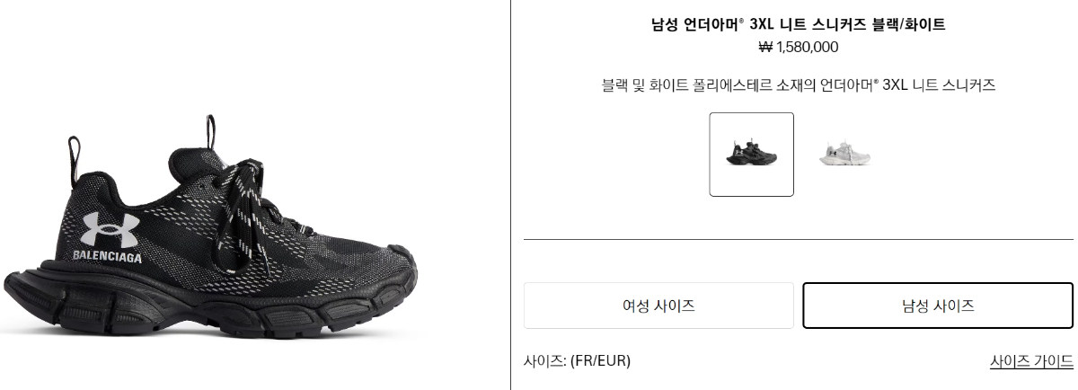Click the tongue pull loop on the sneaker

[x=211, y=133]
